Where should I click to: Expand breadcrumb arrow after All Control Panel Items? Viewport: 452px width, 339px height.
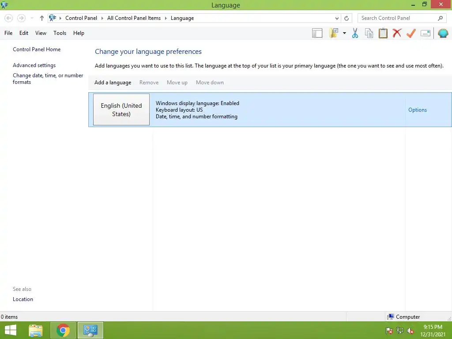coord(166,18)
